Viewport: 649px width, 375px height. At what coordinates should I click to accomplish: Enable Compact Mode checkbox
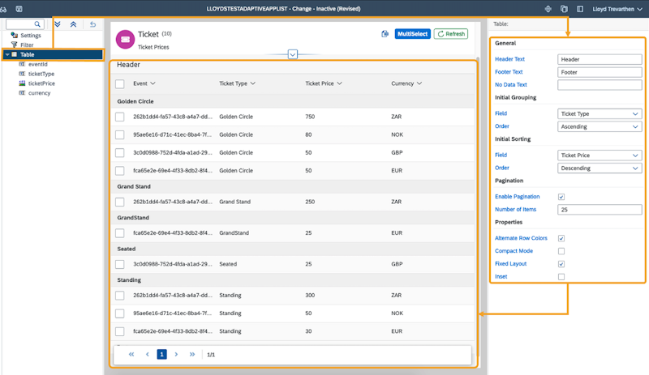click(561, 251)
